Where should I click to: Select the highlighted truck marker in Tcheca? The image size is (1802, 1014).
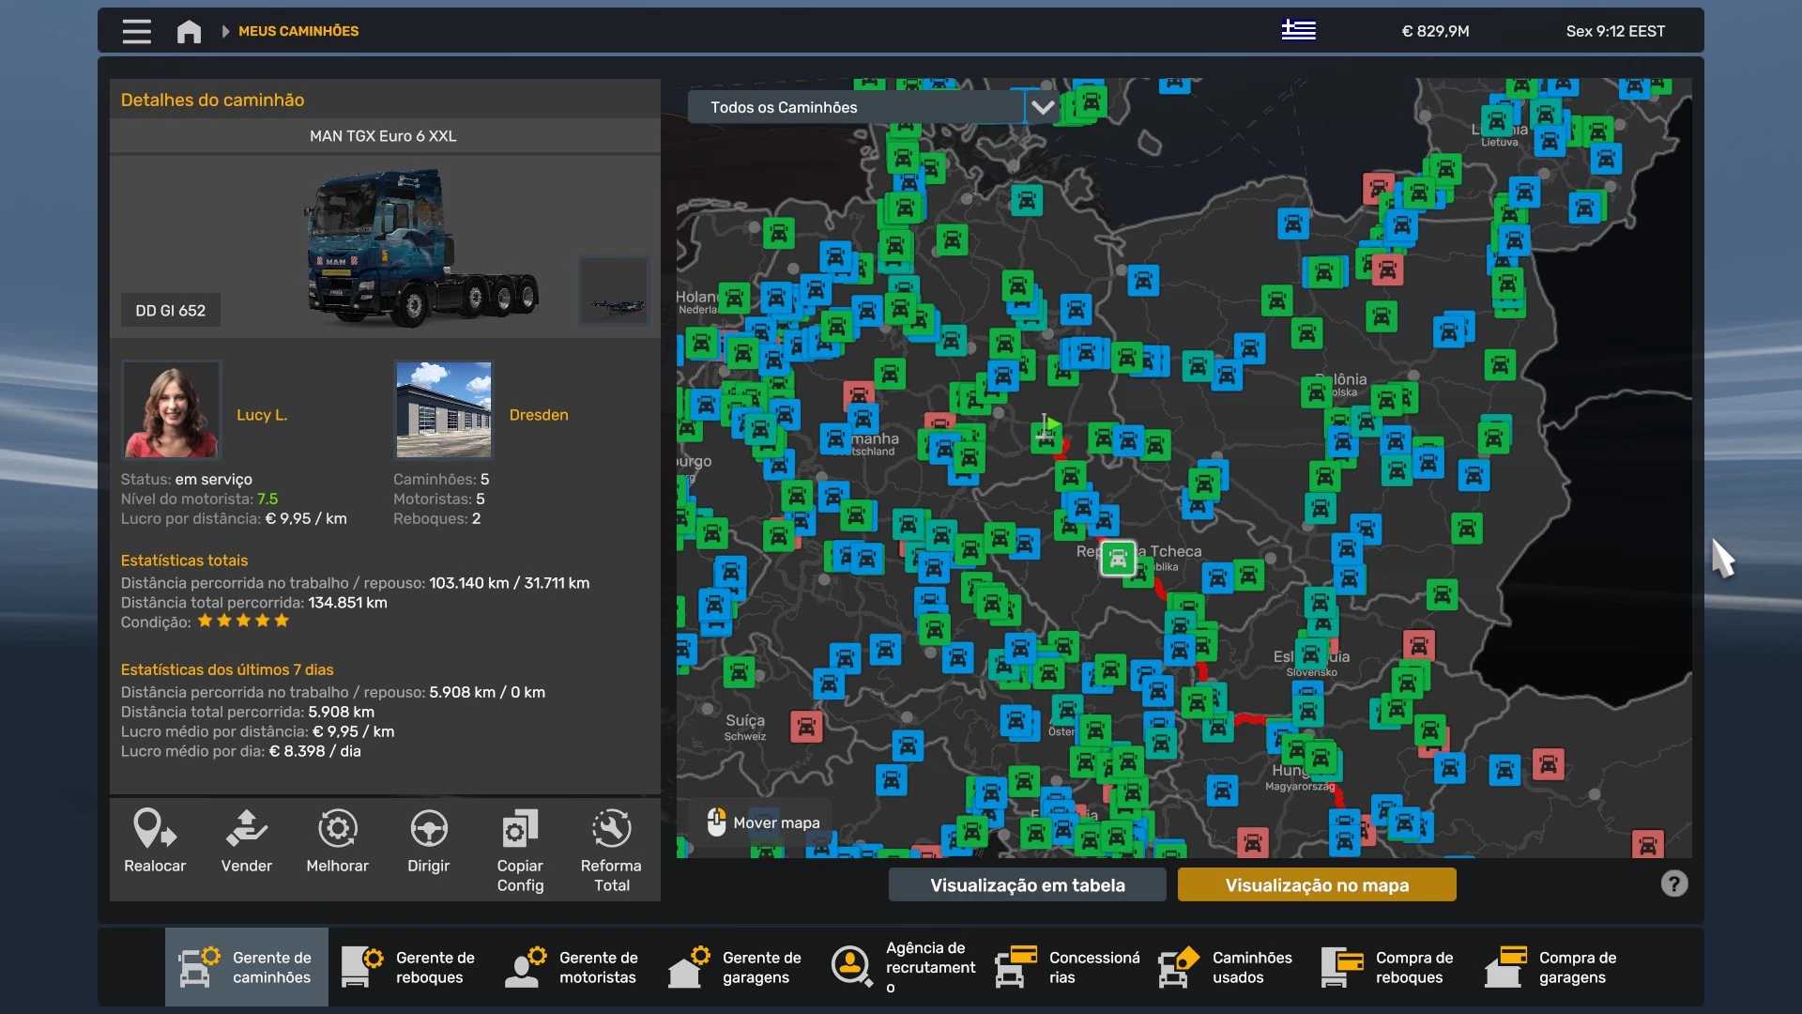1118,559
